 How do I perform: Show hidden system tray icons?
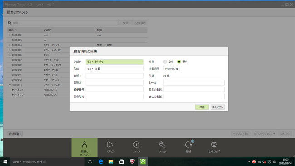(249, 161)
